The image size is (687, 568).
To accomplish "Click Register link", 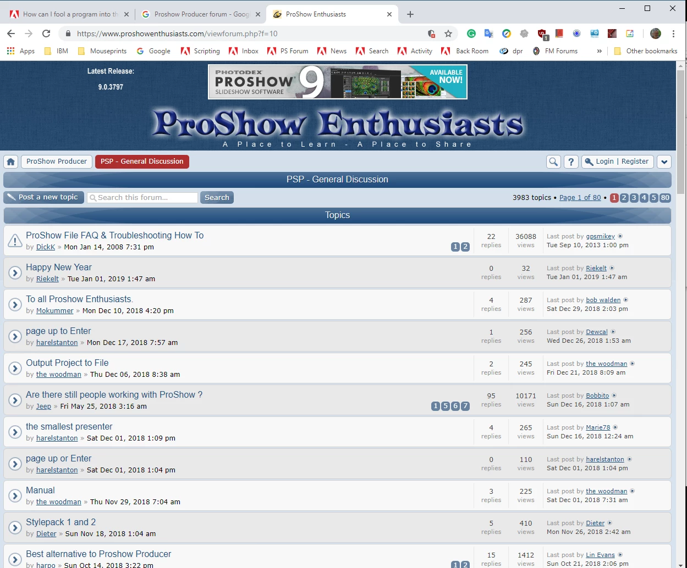I will (x=635, y=162).
